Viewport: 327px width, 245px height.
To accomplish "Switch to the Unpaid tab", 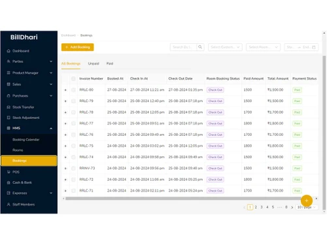I will (x=94, y=63).
